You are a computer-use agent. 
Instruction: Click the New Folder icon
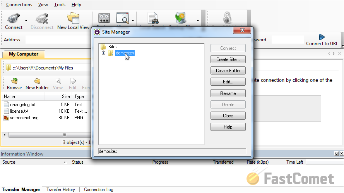(x=37, y=81)
